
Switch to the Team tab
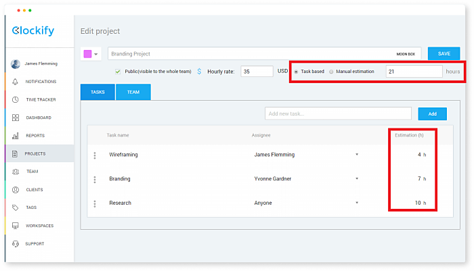tap(133, 92)
